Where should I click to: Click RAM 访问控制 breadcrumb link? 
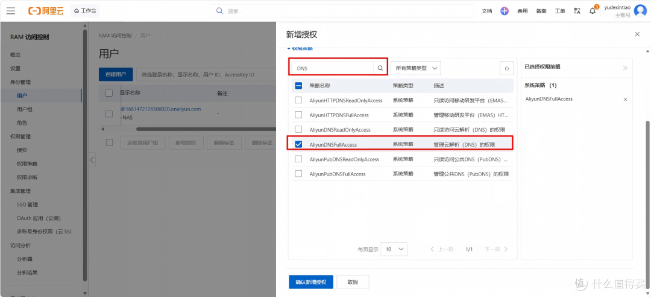pos(115,35)
